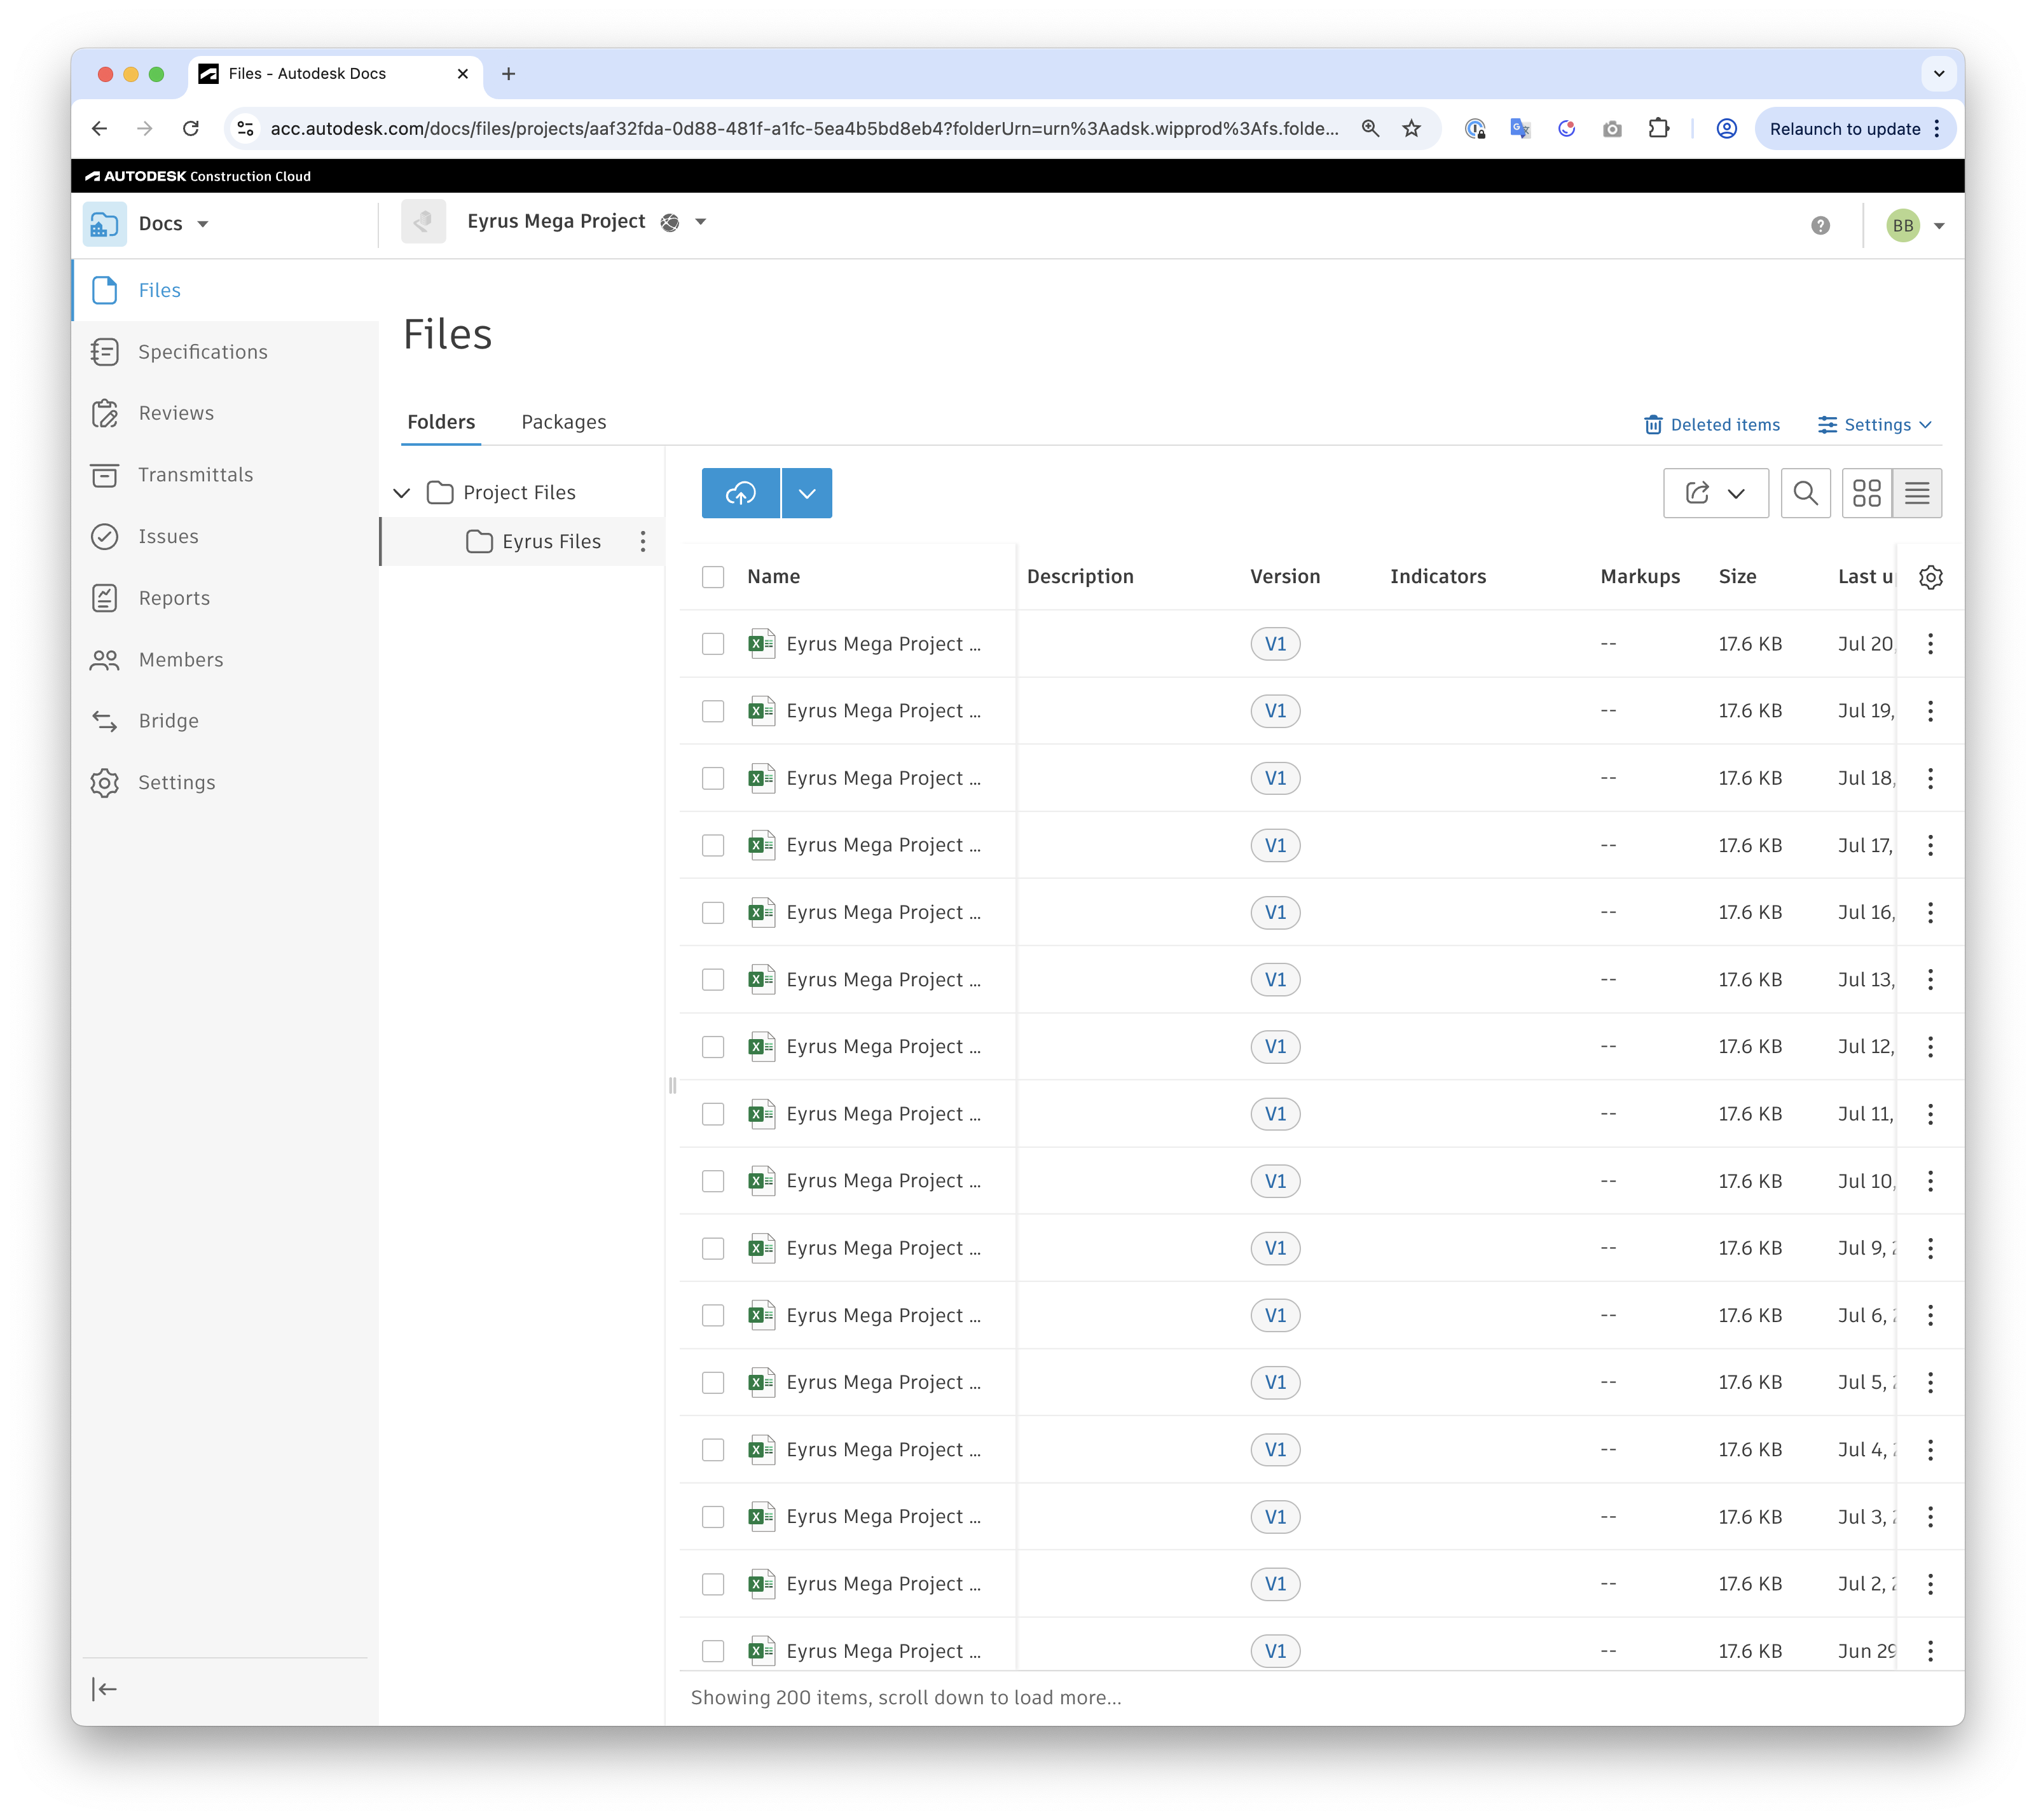
Task: Open the help question mark icon
Action: click(x=1820, y=225)
